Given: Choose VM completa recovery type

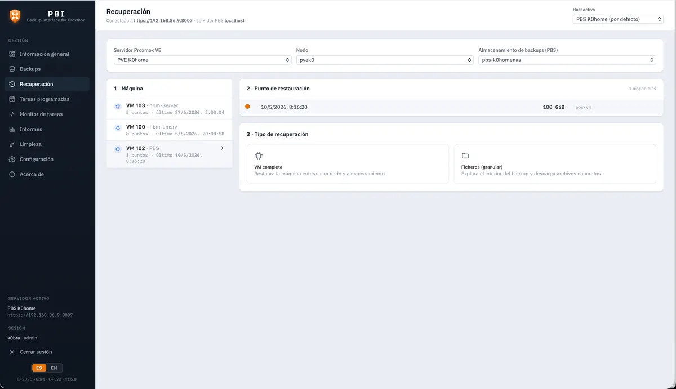Looking at the screenshot, I should pyautogui.click(x=348, y=163).
